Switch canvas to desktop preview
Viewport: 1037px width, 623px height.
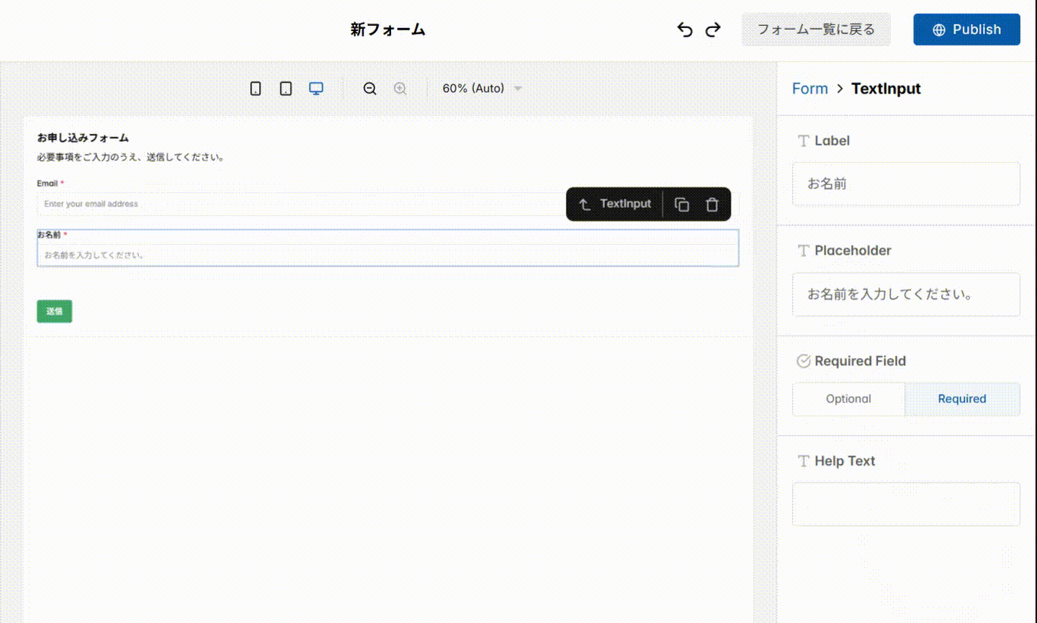(316, 88)
